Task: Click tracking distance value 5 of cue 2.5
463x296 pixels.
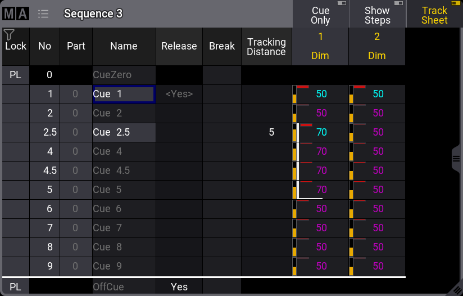Action: [x=271, y=133]
